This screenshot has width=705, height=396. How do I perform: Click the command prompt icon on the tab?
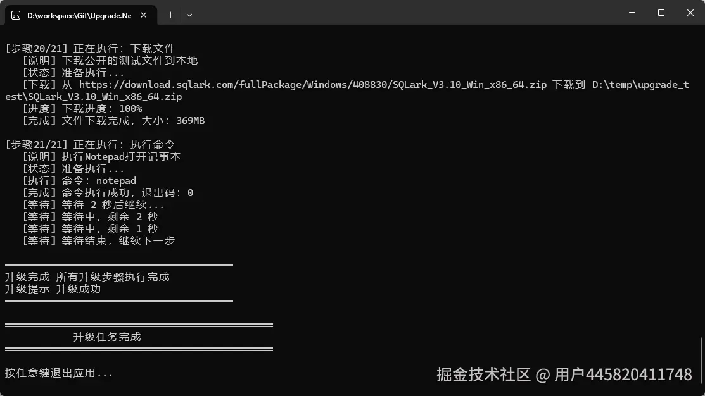point(16,15)
